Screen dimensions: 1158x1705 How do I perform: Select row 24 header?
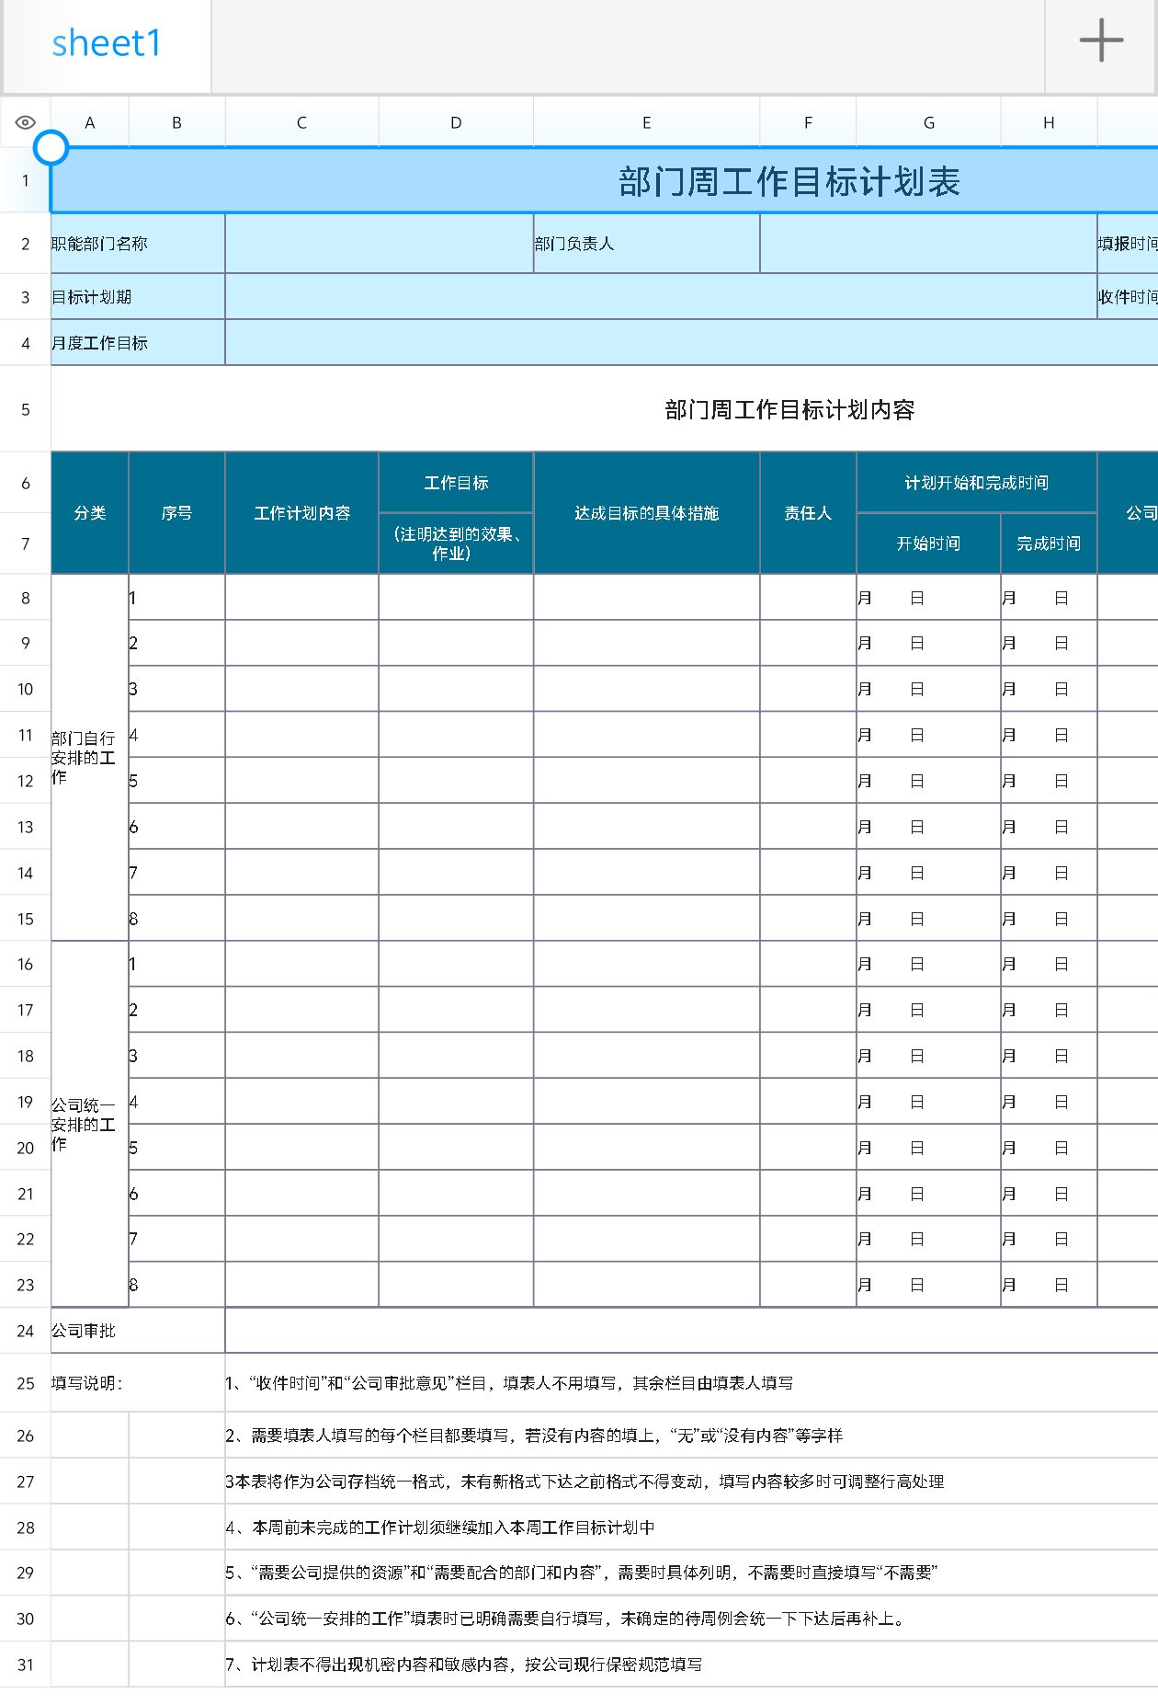pyautogui.click(x=26, y=1331)
